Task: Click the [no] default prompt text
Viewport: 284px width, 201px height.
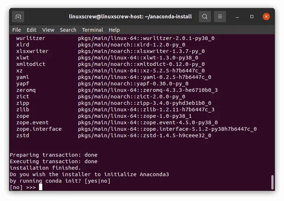Action: coord(16,187)
